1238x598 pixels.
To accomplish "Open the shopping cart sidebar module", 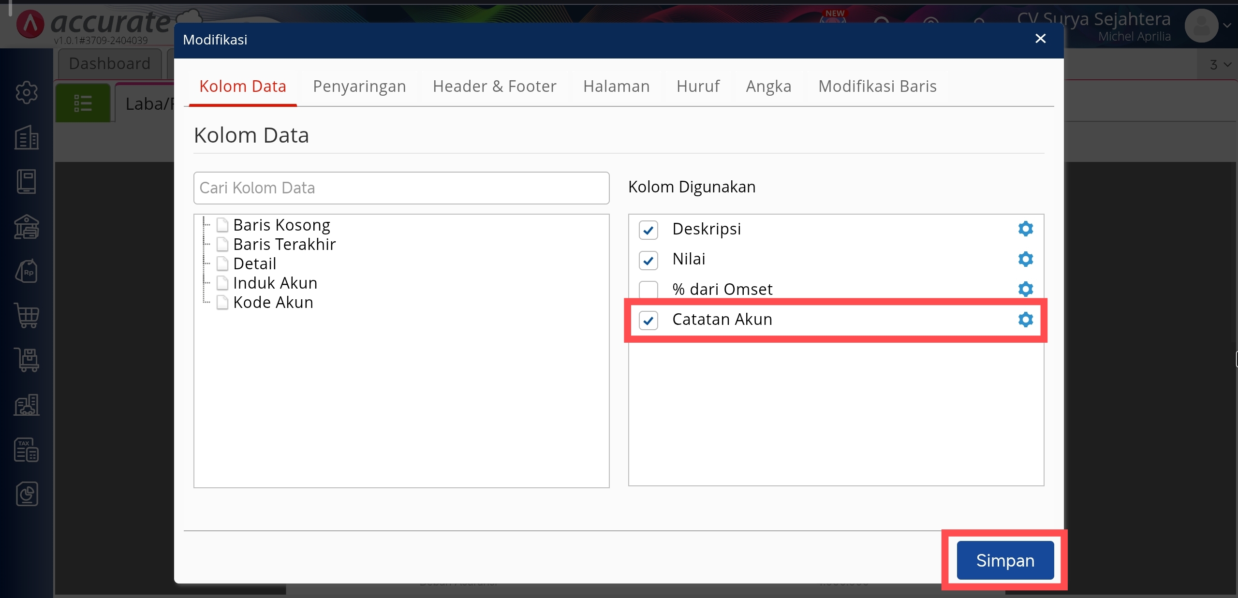I will [27, 316].
